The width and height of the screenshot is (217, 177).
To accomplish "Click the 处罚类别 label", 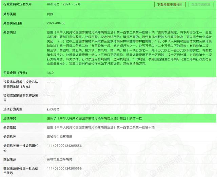I will (10, 14).
